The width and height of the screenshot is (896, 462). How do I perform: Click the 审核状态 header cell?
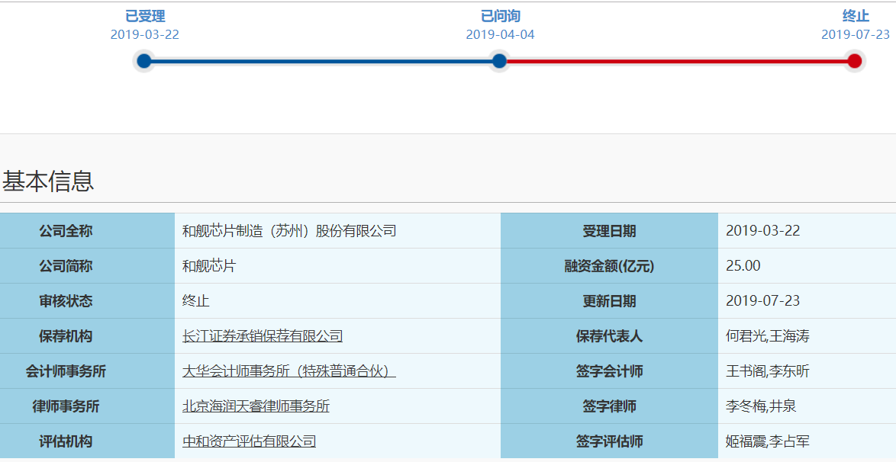(88, 301)
